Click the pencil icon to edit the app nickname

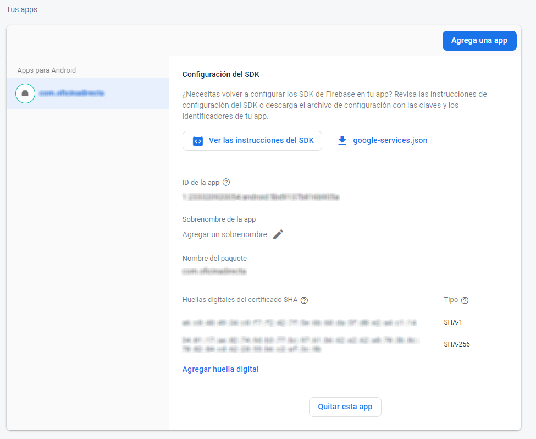click(278, 234)
